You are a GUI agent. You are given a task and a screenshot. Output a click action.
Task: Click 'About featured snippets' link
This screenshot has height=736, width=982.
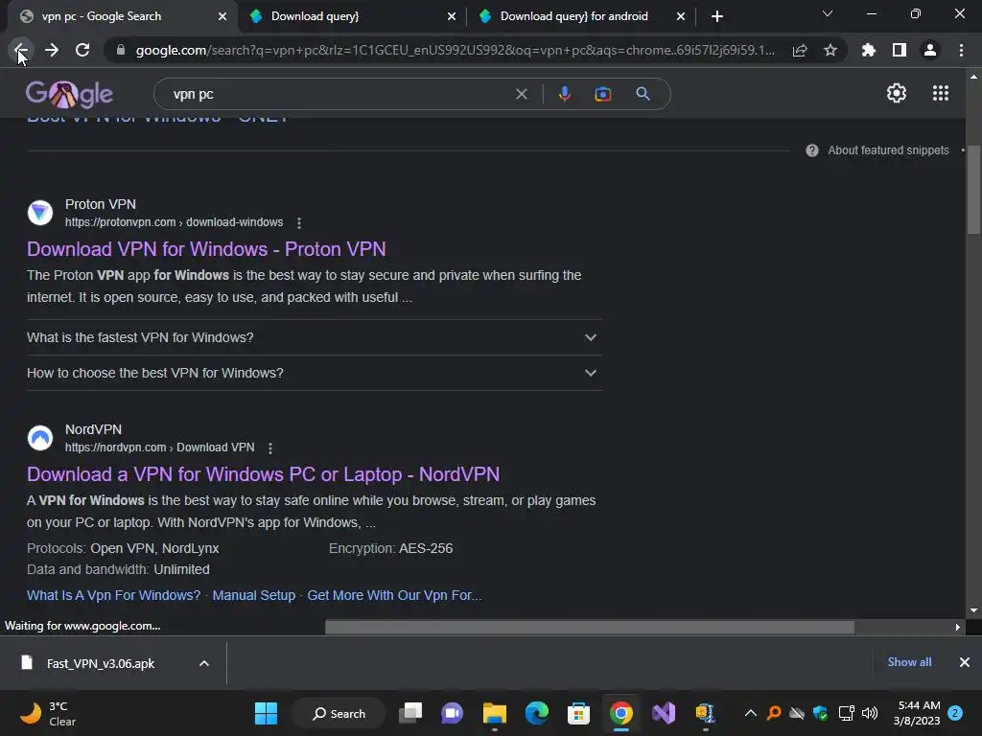[x=888, y=150]
